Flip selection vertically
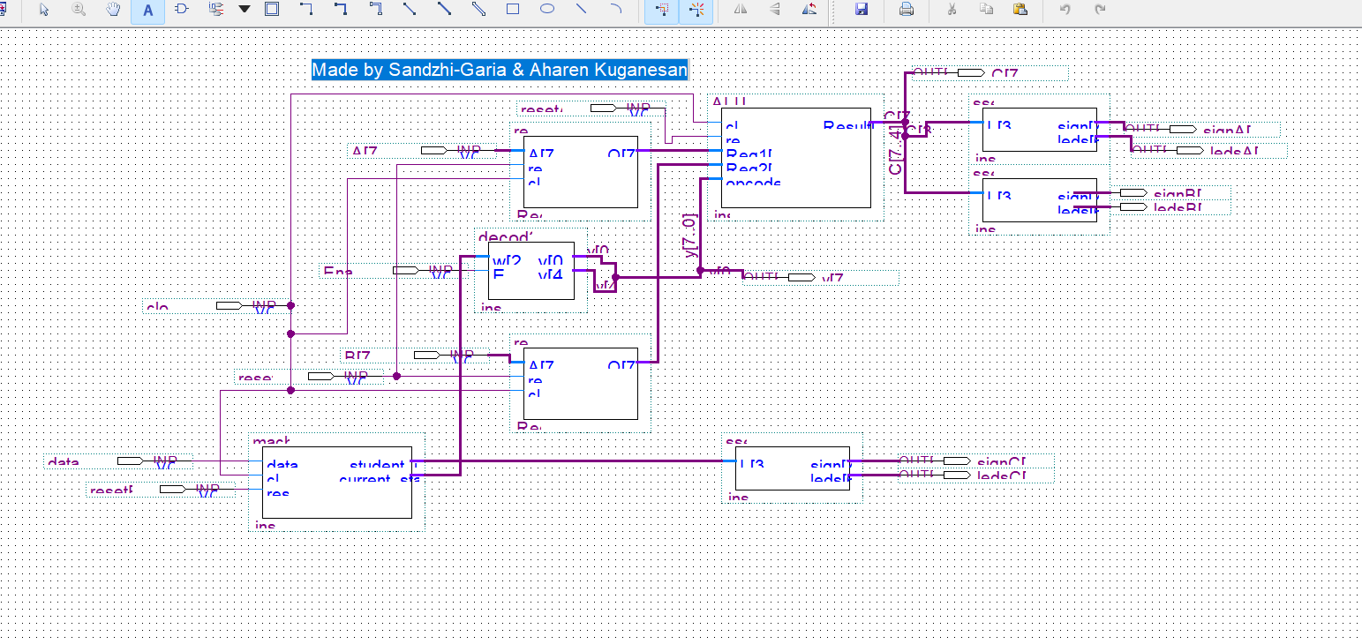 point(775,10)
